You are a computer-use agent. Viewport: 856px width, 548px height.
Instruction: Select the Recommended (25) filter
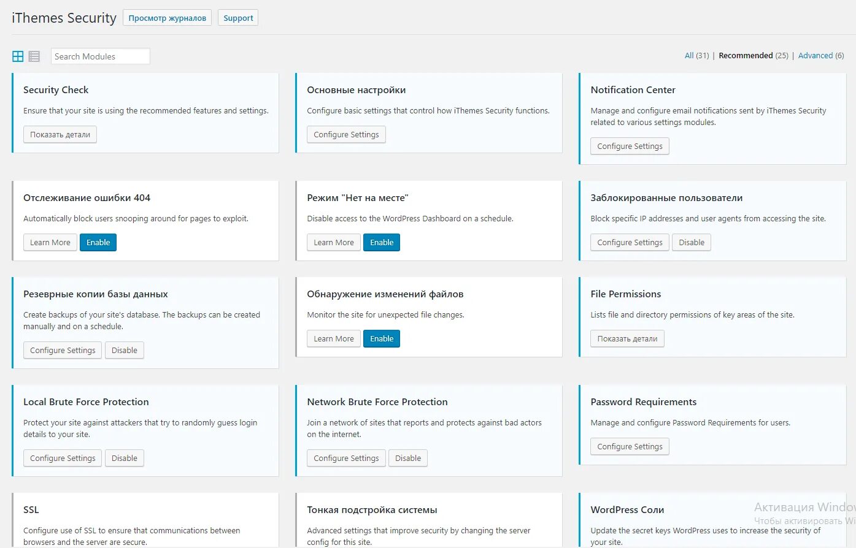[754, 55]
